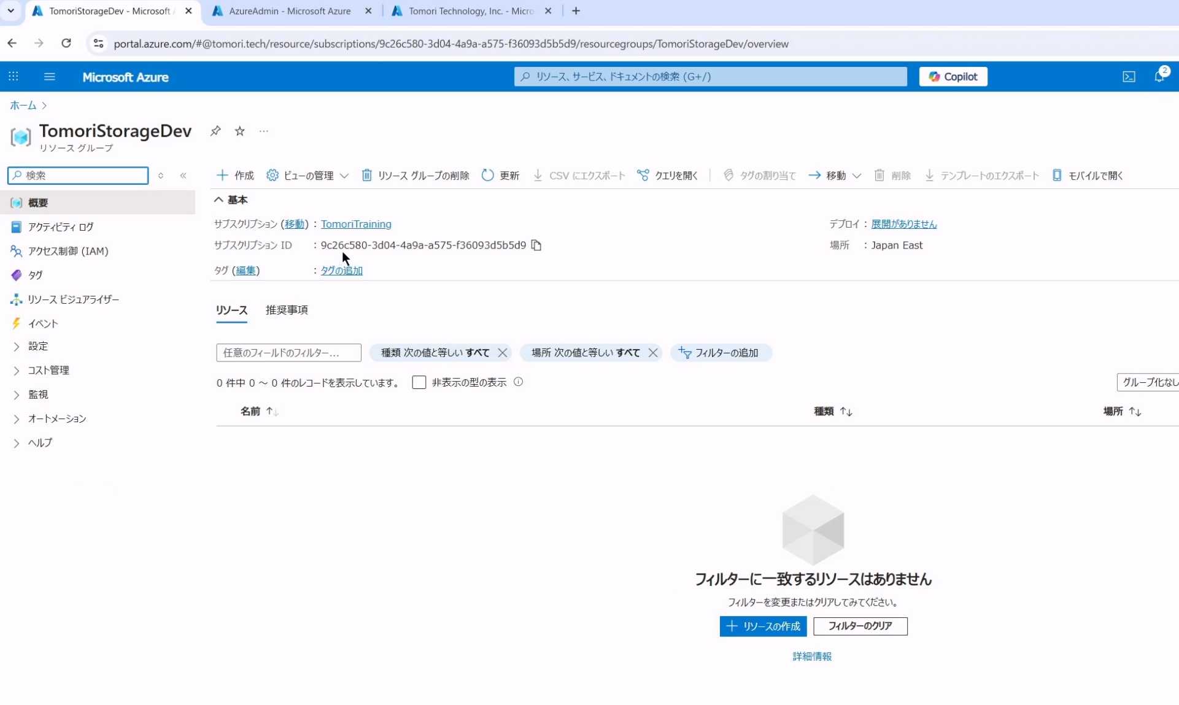Click the リソースの作成 button
The height and width of the screenshot is (705, 1179).
(x=763, y=626)
